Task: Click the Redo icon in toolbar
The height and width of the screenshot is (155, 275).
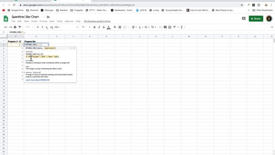Action: 10,27
